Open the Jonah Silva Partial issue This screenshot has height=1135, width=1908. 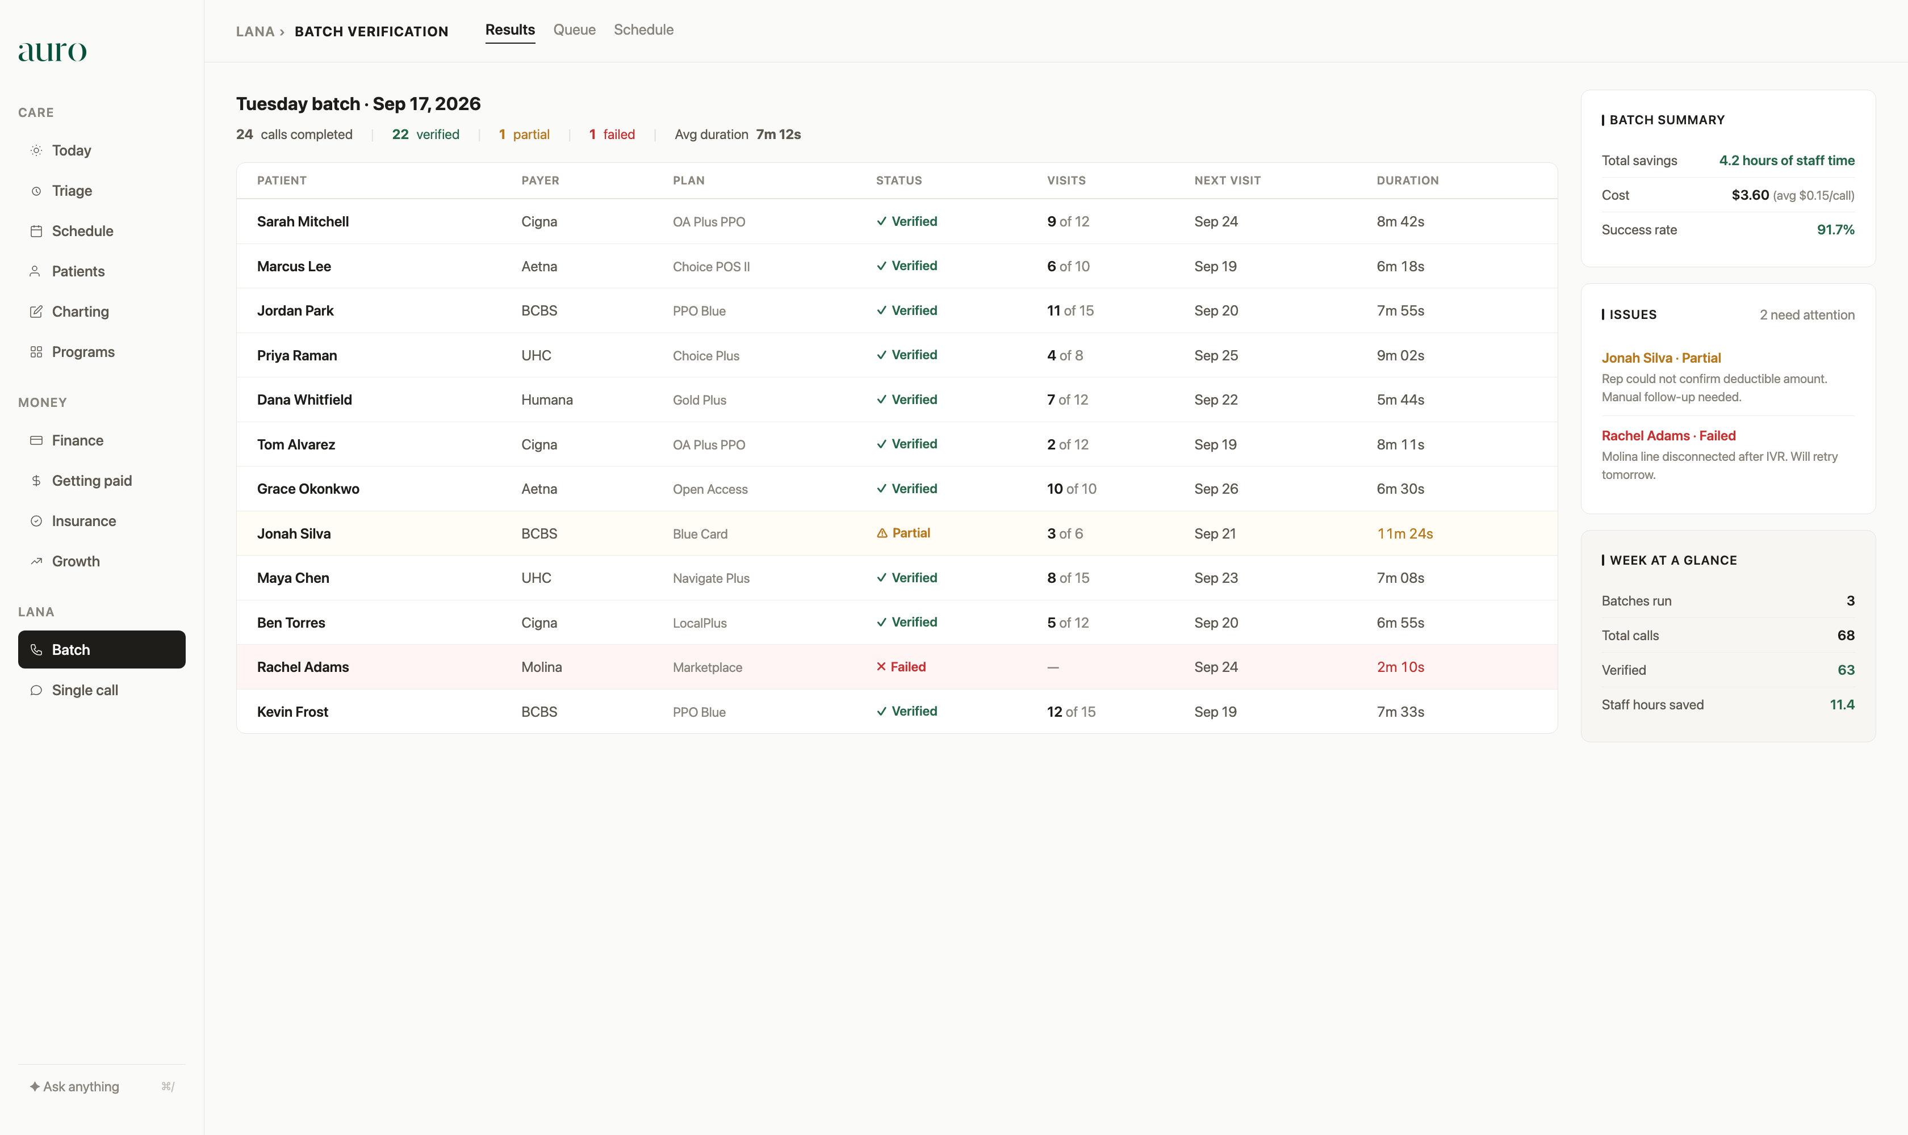(x=1661, y=358)
